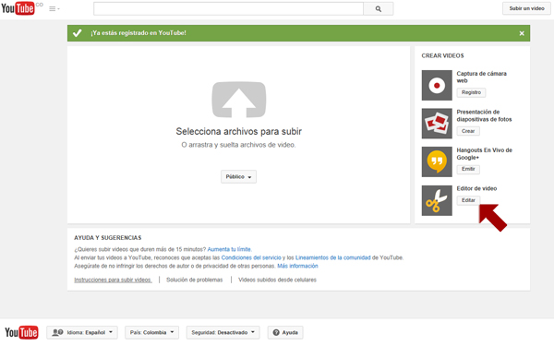Open the Idioma: Español dropdown

82,332
